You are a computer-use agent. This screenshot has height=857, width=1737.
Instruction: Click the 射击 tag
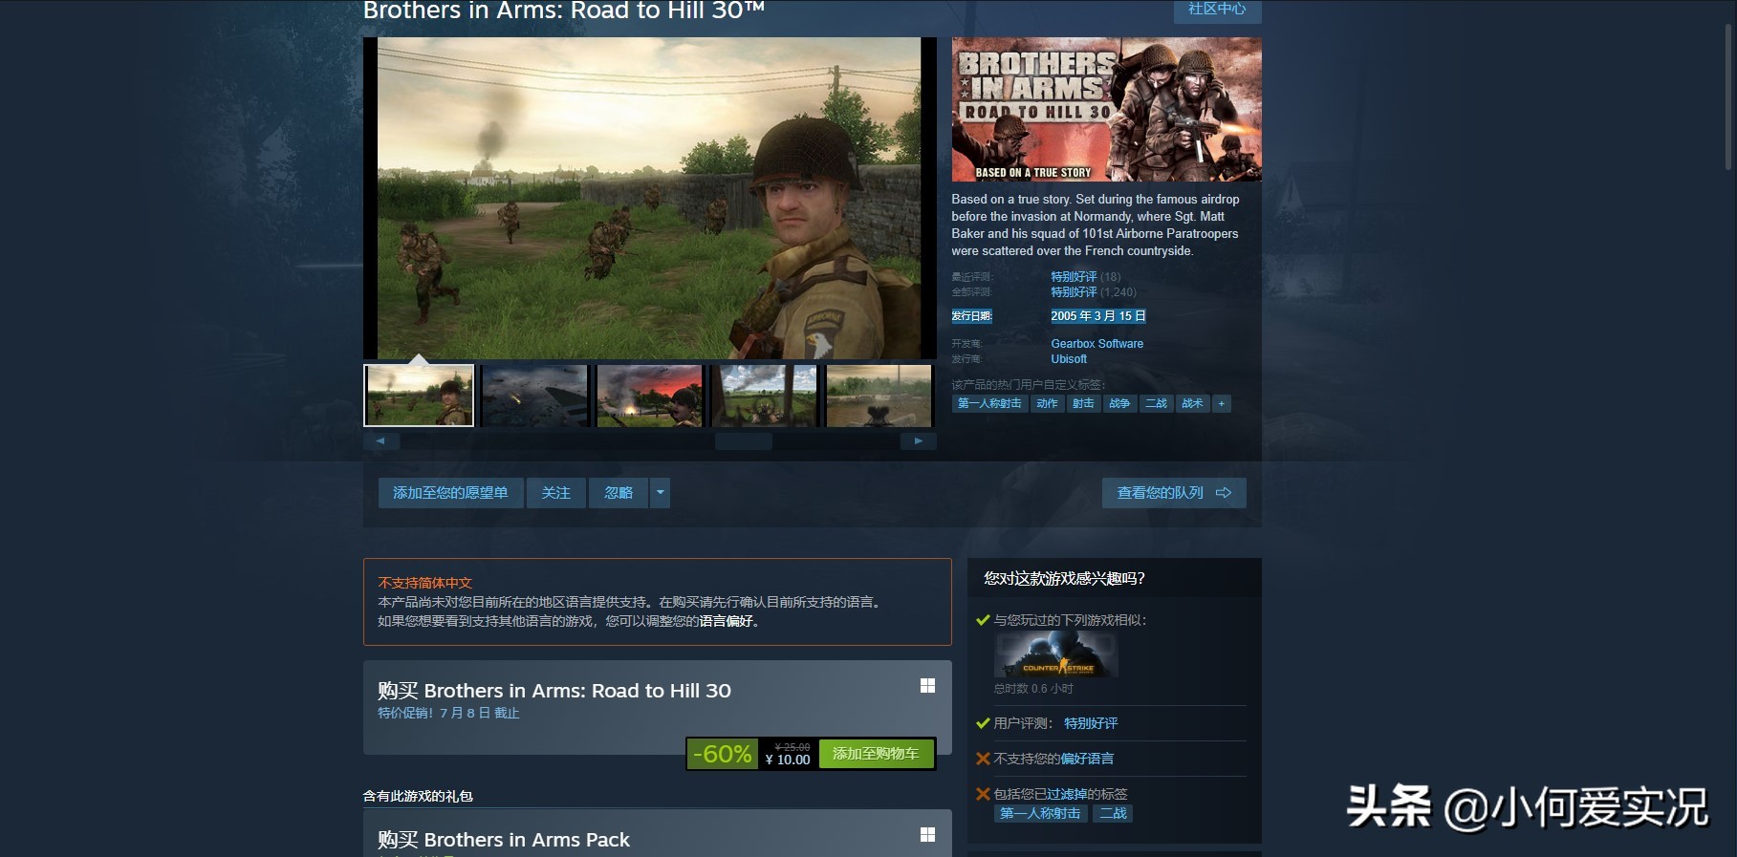[x=1083, y=404]
